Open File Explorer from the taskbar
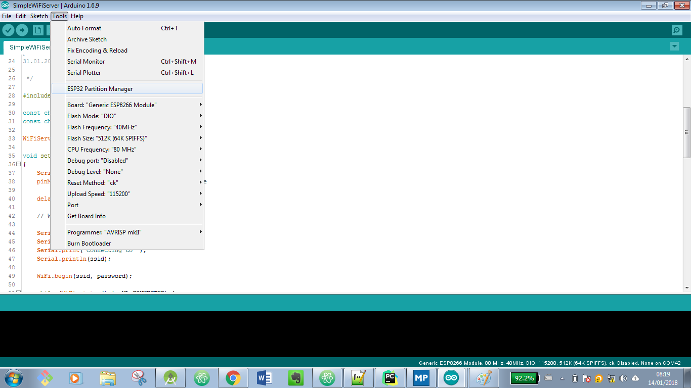691x388 pixels. tap(108, 377)
